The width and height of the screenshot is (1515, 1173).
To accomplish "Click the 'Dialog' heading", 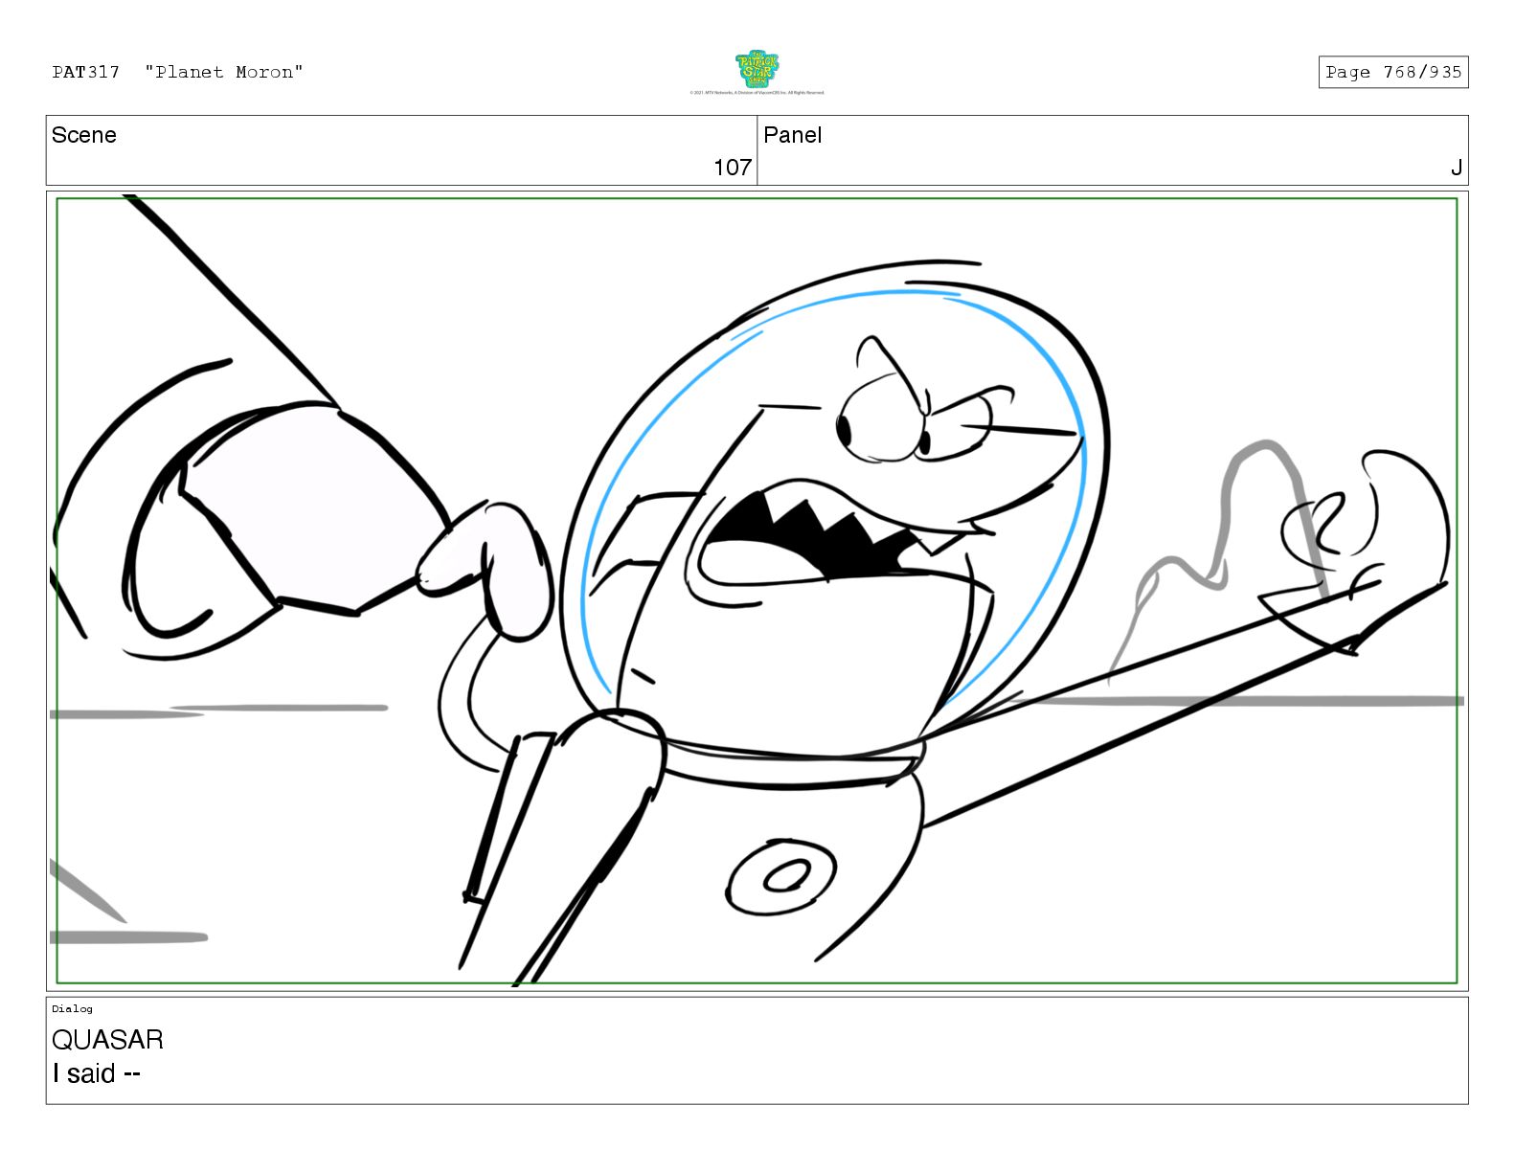I will (x=73, y=1008).
